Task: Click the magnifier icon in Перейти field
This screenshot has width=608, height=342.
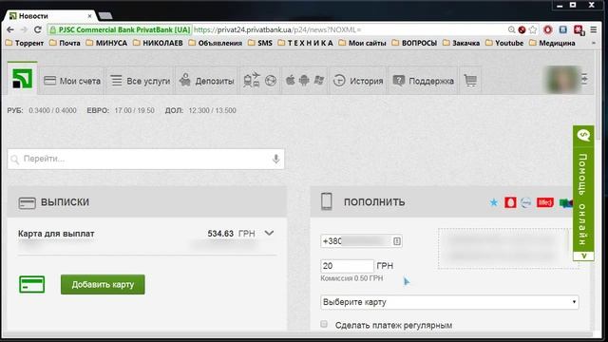Action: [15, 159]
